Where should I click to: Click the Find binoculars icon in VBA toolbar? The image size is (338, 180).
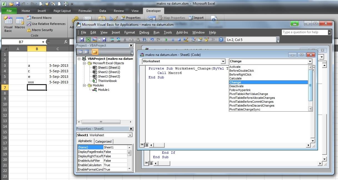coord(144,40)
